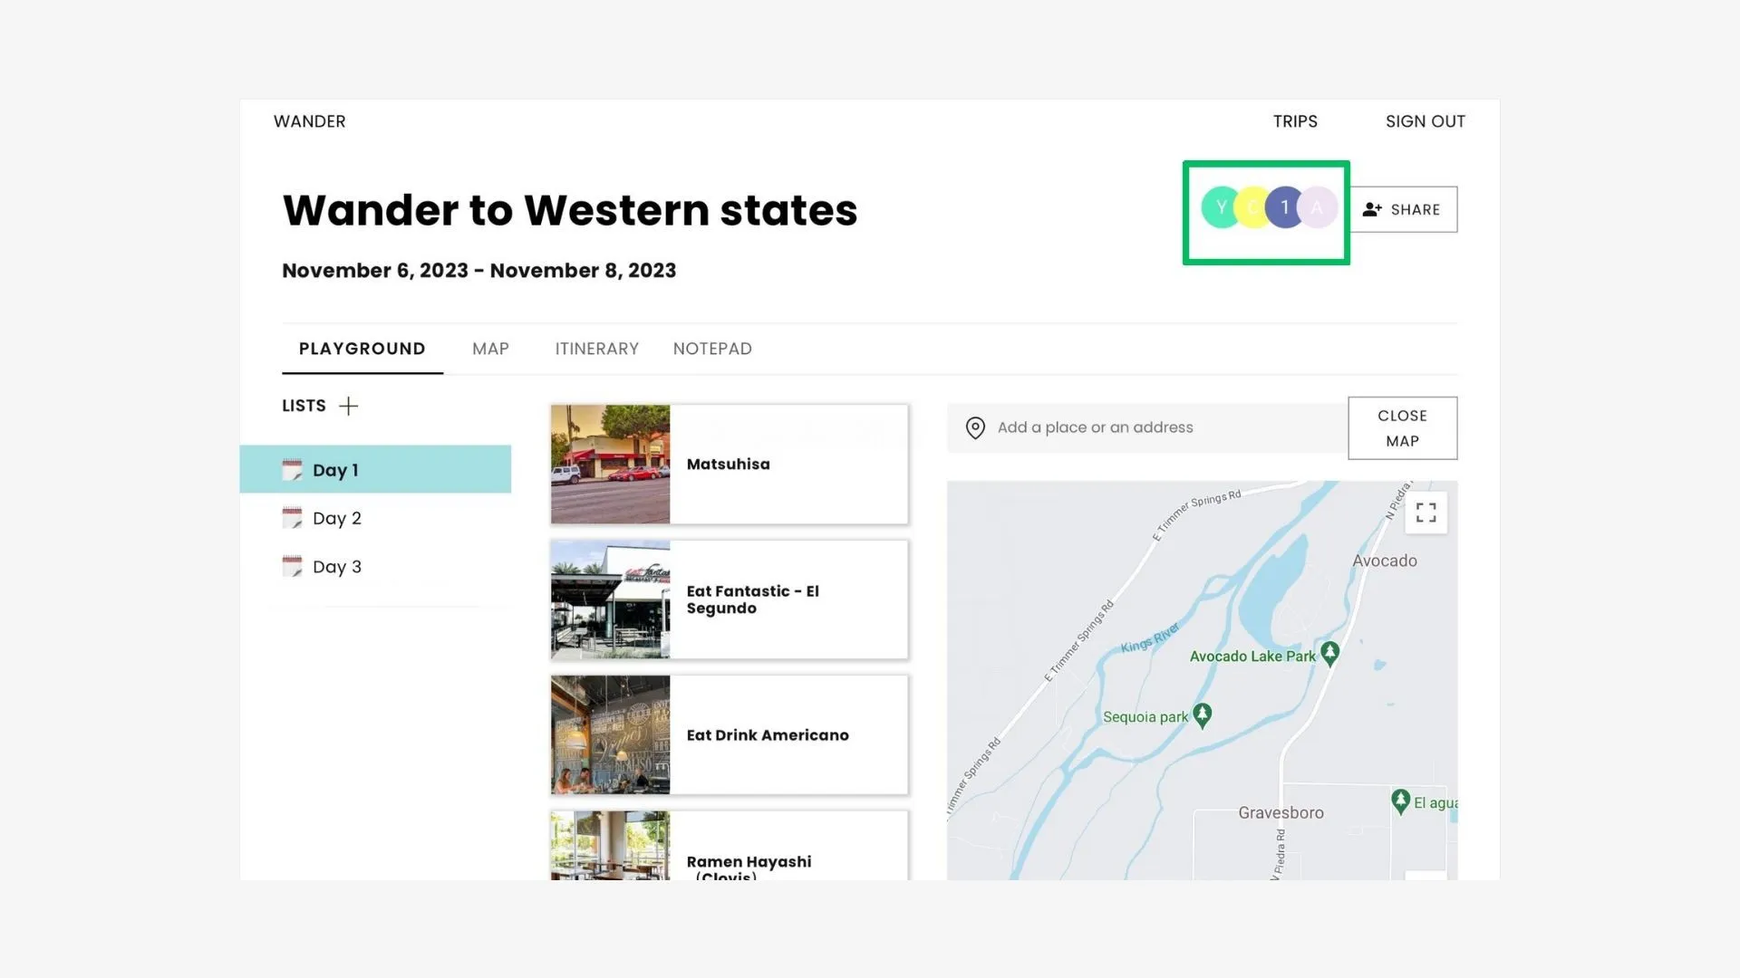Click the LISTS heading

tap(304, 406)
